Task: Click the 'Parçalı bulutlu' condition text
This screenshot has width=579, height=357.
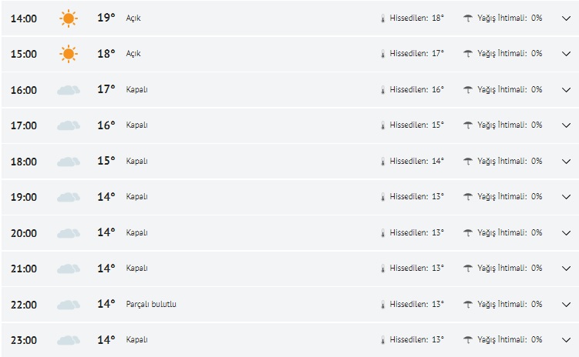Action: click(x=151, y=304)
